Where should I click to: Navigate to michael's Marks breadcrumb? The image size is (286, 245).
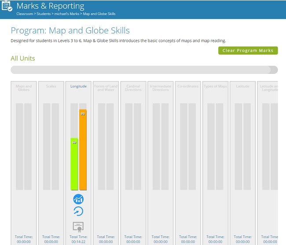(x=68, y=14)
